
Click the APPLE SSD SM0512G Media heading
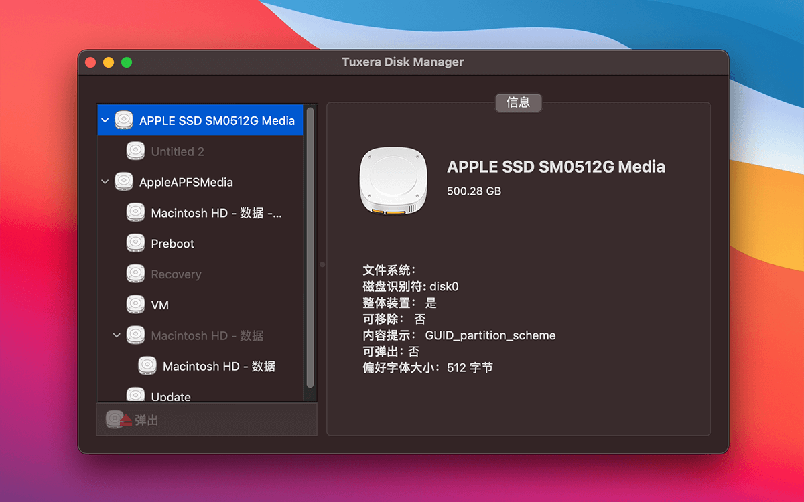coord(555,167)
